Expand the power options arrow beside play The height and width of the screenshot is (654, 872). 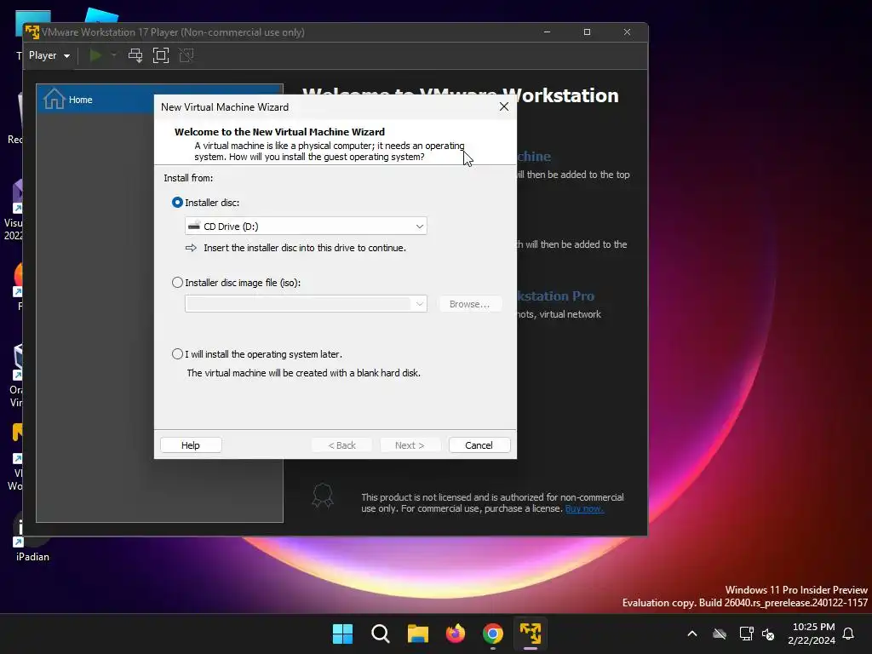click(x=114, y=55)
